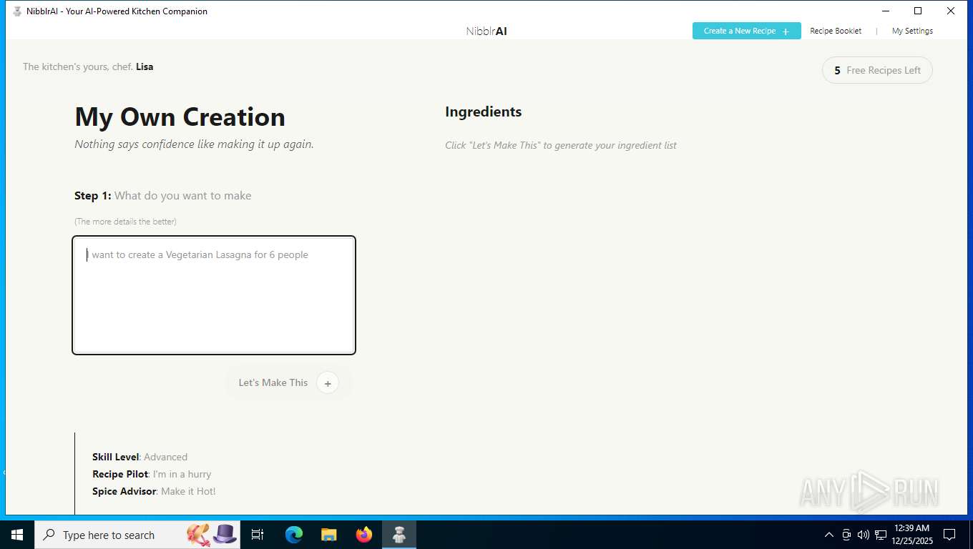Click the Meet Now camera icon in tray
This screenshot has width=973, height=549.
(x=846, y=535)
